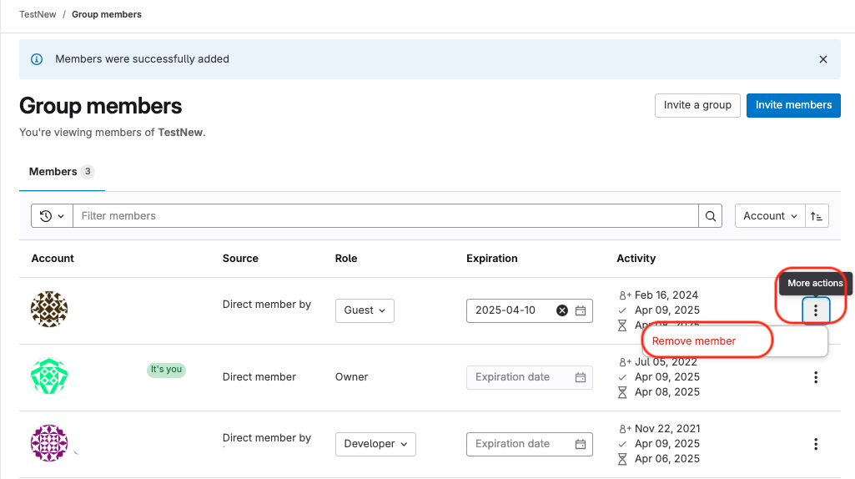Click the Invite members button

(792, 105)
